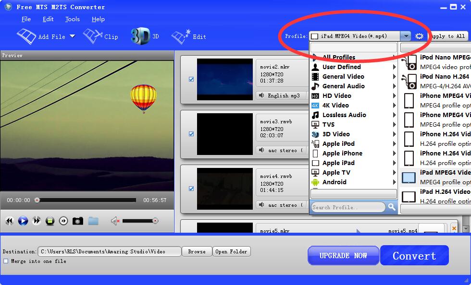Click the 3D Video category icon
The height and width of the screenshot is (285, 471).
[315, 134]
